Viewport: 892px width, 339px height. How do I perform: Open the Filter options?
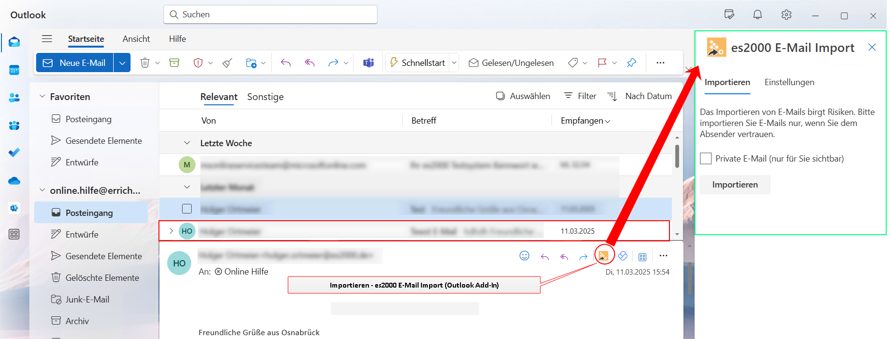tap(580, 96)
